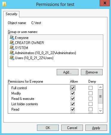Click the permissions list scroll down arrow
Image resolution: width=111 pixels, height=135 pixels.
point(100,111)
